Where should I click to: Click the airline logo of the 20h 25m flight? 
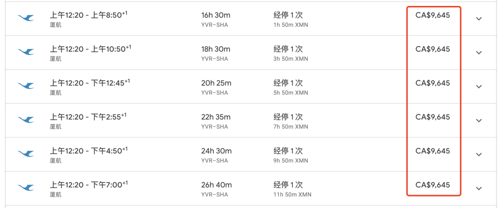(x=25, y=86)
